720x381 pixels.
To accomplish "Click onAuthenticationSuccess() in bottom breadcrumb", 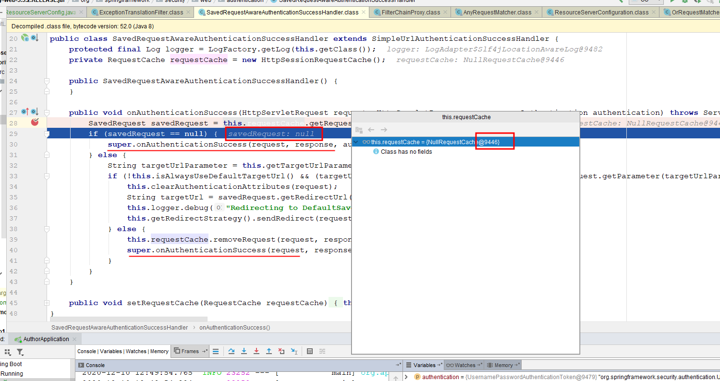I will click(235, 327).
